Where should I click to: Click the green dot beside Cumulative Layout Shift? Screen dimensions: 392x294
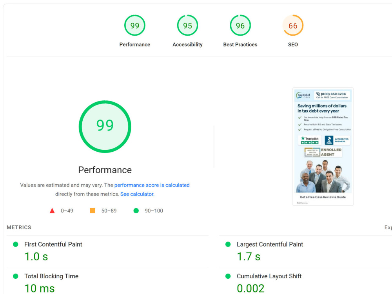coord(228,276)
